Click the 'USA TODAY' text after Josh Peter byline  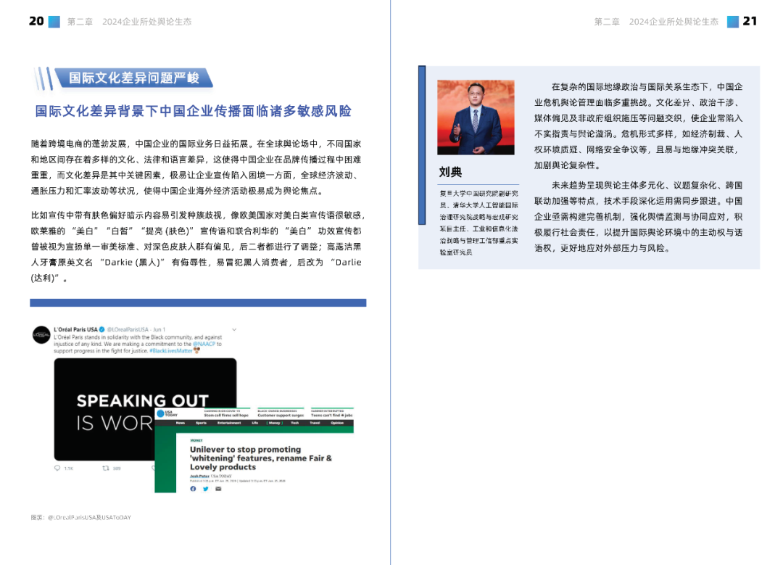click(x=221, y=477)
